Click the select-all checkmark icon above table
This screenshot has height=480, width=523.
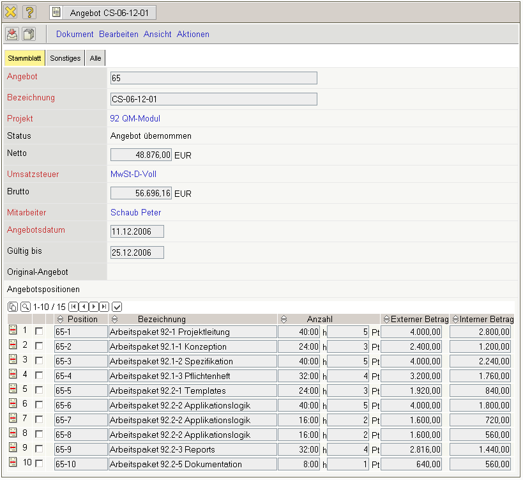point(117,307)
